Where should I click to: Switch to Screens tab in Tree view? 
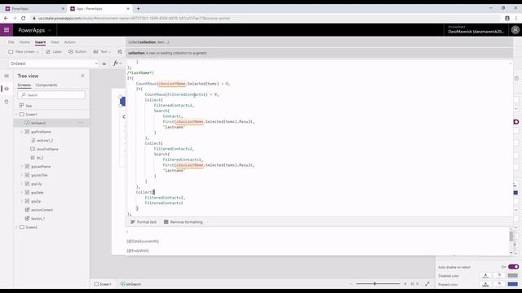(24, 85)
